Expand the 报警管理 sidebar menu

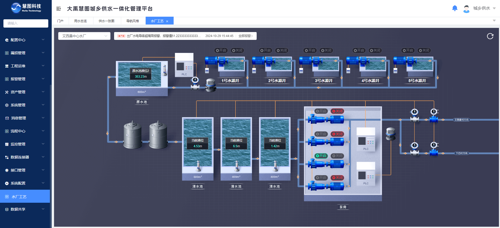pyautogui.click(x=25, y=79)
